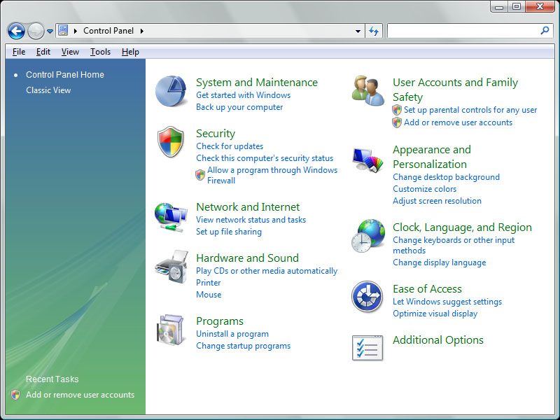The width and height of the screenshot is (560, 420).
Task: Open the Tools menu
Action: (x=100, y=52)
